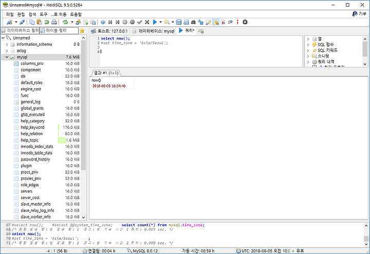This screenshot has height=254, width=370.
Task: Collapse the mysql database node
Action: (x=7, y=57)
